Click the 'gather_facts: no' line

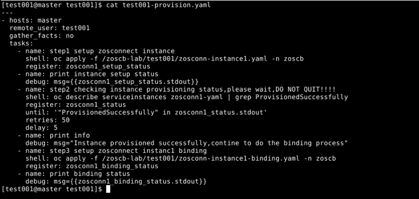coord(41,35)
